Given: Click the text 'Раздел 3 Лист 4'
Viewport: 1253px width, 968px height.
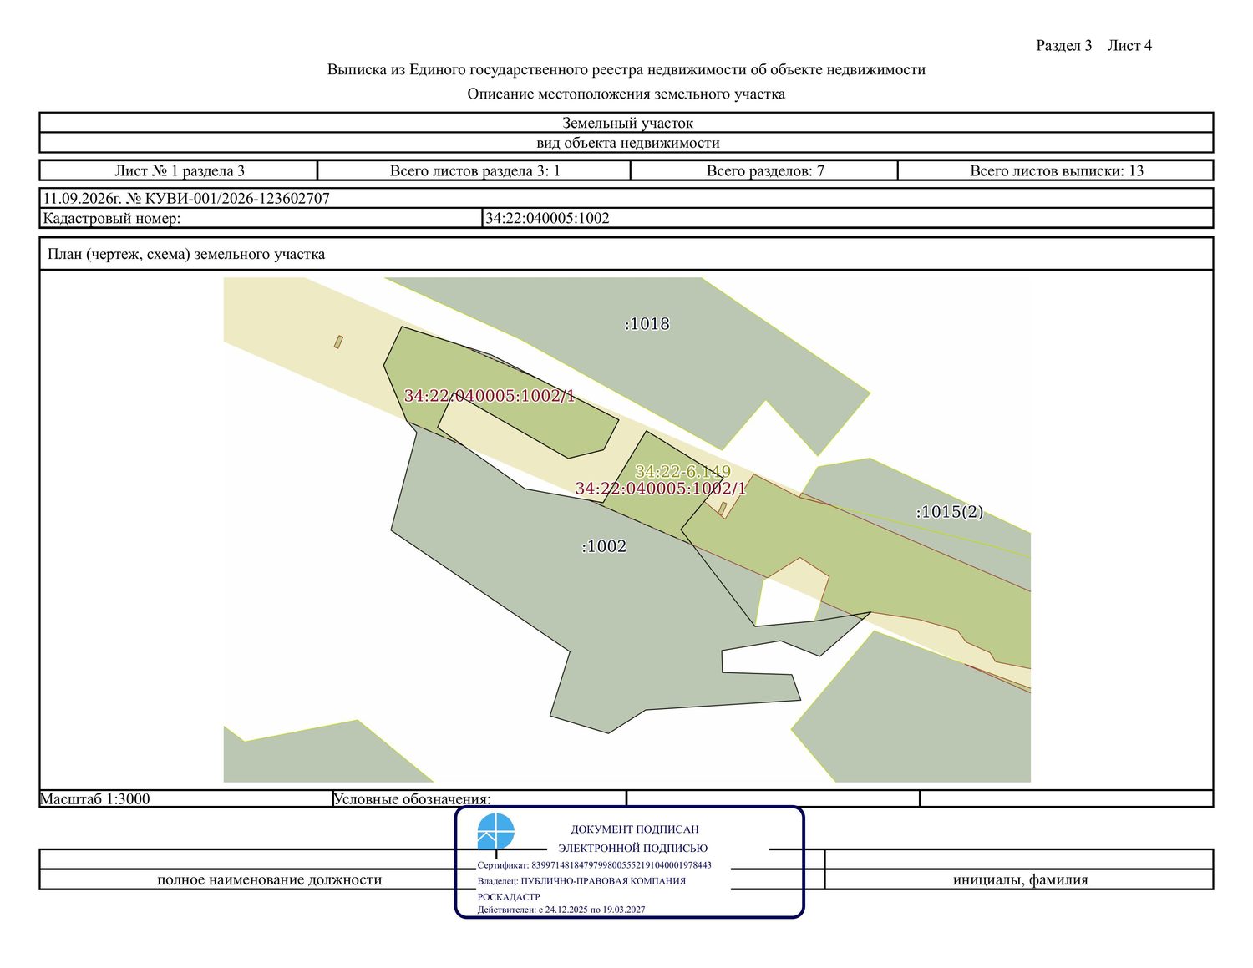Looking at the screenshot, I should click(1093, 45).
